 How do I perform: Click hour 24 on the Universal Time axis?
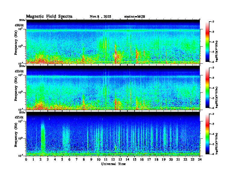tap(200, 160)
